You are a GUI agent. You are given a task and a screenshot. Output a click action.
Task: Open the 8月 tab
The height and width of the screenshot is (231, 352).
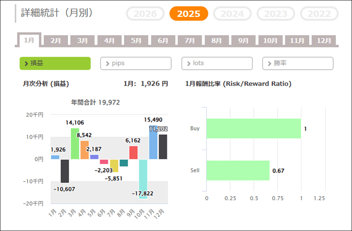(217, 41)
